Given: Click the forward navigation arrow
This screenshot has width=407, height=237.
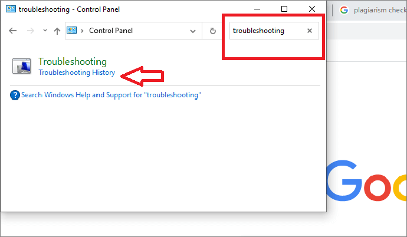Looking at the screenshot, I should click(x=30, y=31).
